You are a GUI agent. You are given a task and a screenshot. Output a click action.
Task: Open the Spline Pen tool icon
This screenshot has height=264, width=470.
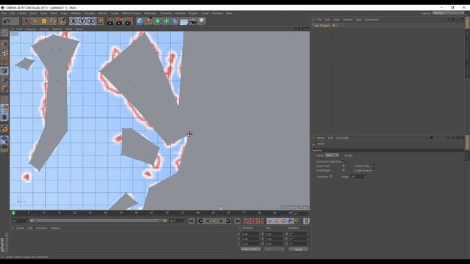(x=148, y=21)
